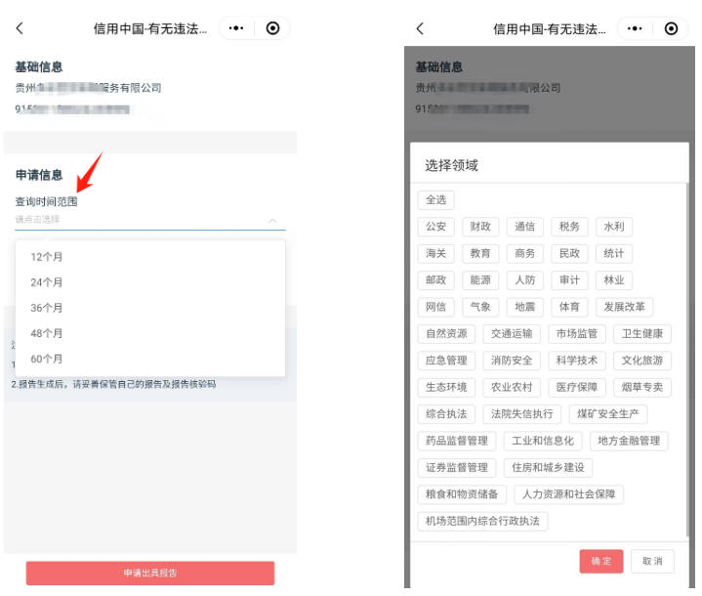Select the 法院失信执行 tag
This screenshot has height=596, width=702.
[x=522, y=414]
